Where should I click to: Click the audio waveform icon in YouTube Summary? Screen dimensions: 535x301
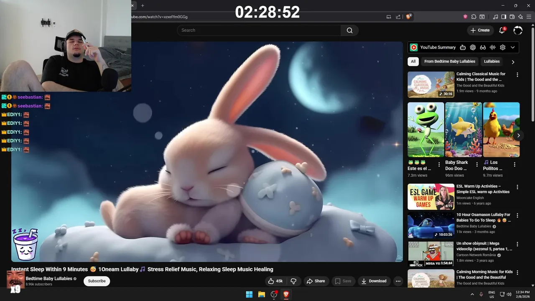(493, 47)
